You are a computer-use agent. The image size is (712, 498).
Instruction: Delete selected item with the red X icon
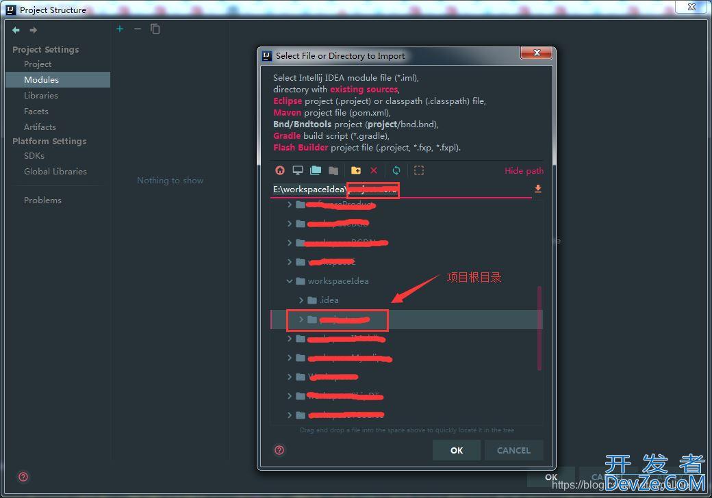click(374, 170)
